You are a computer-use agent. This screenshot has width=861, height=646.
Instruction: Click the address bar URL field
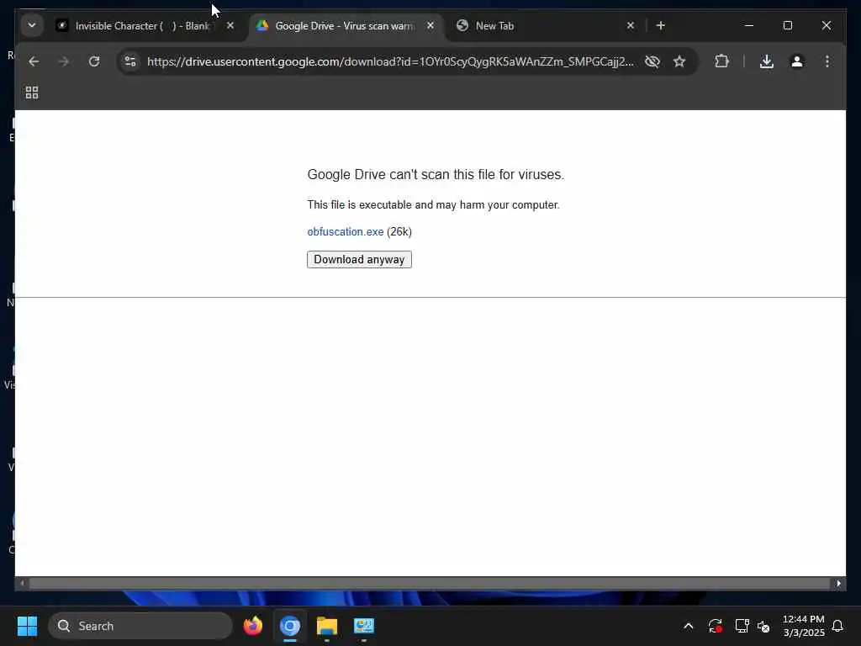[390, 61]
